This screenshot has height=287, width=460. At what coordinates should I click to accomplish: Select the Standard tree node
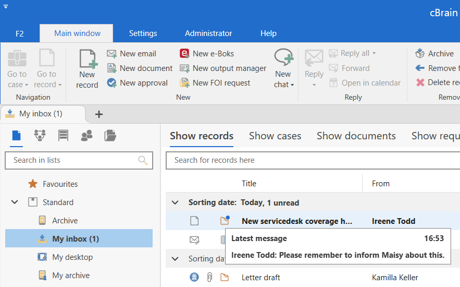click(x=58, y=202)
